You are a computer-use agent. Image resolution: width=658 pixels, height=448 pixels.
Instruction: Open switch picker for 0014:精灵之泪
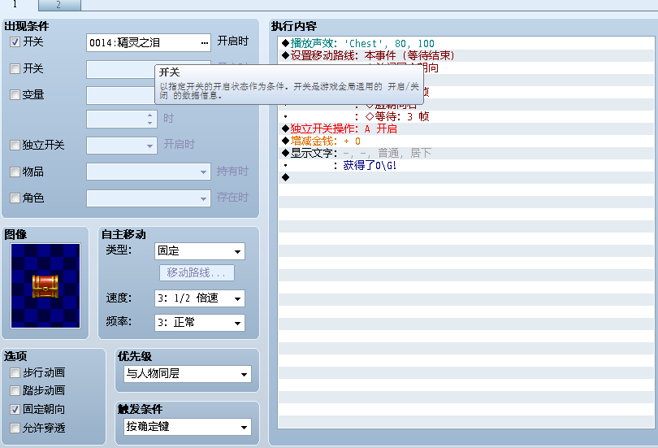click(x=205, y=43)
